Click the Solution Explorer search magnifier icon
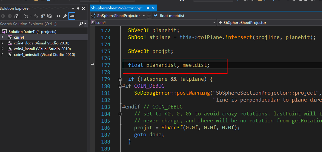This screenshot has width=322, height=152. tap(81, 24)
